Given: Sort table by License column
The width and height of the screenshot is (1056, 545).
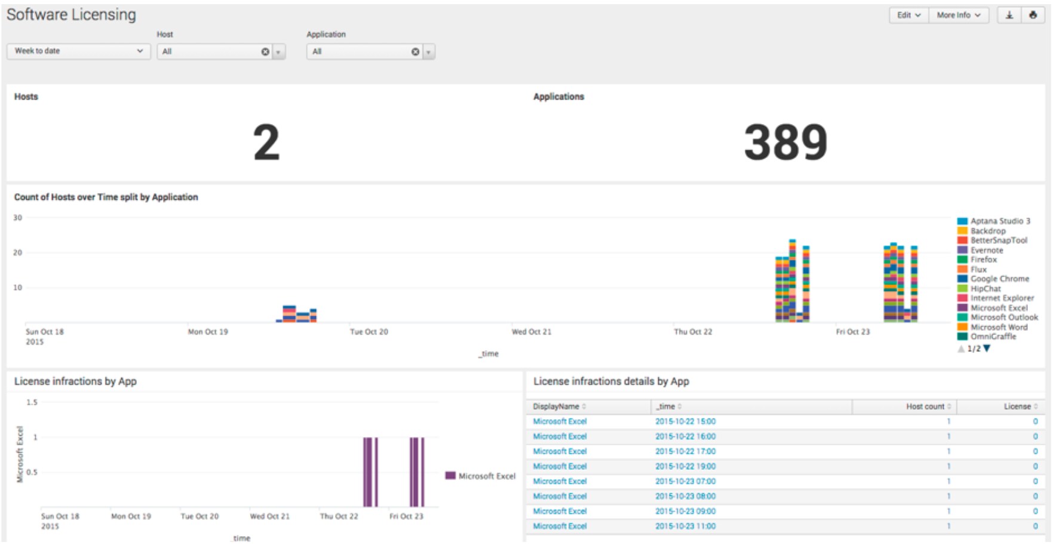Looking at the screenshot, I should pyautogui.click(x=1021, y=407).
